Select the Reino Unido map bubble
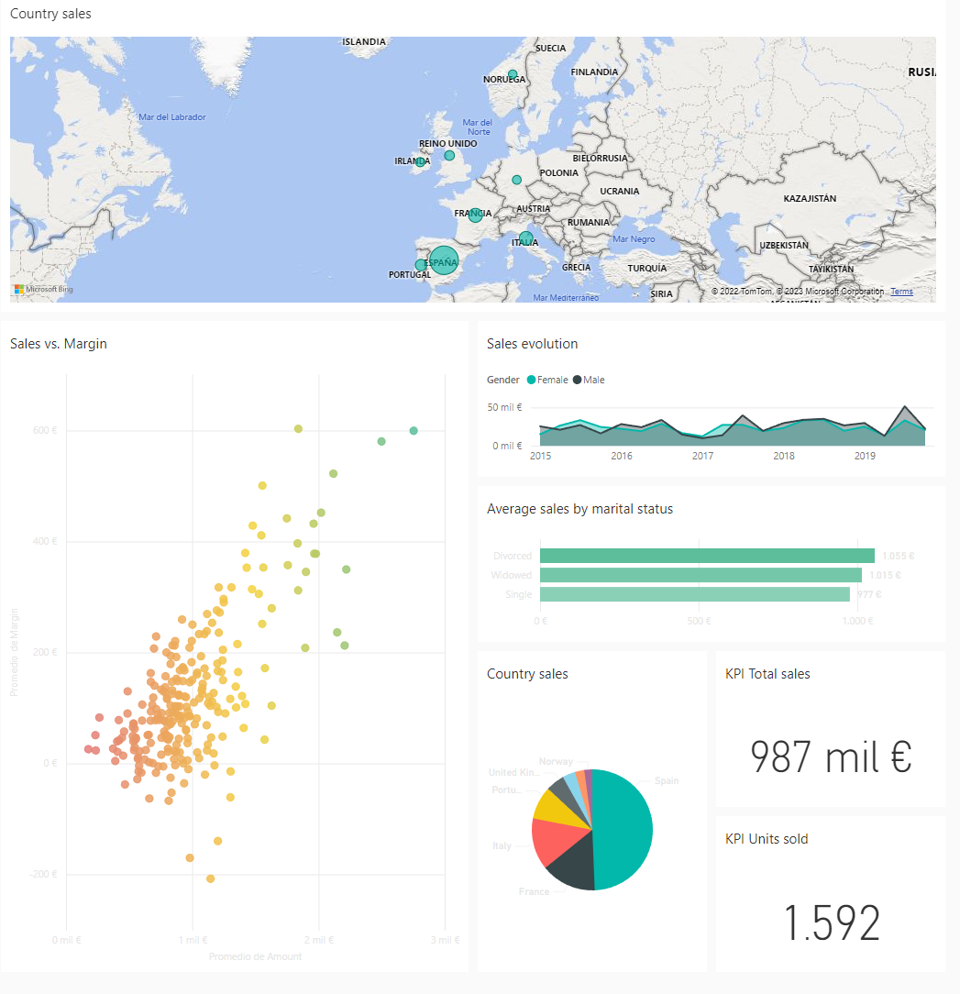Image resolution: width=960 pixels, height=994 pixels. pyautogui.click(x=449, y=156)
